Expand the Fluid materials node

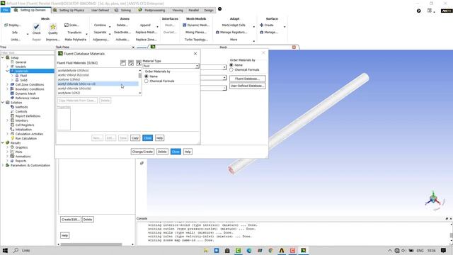click(12, 76)
